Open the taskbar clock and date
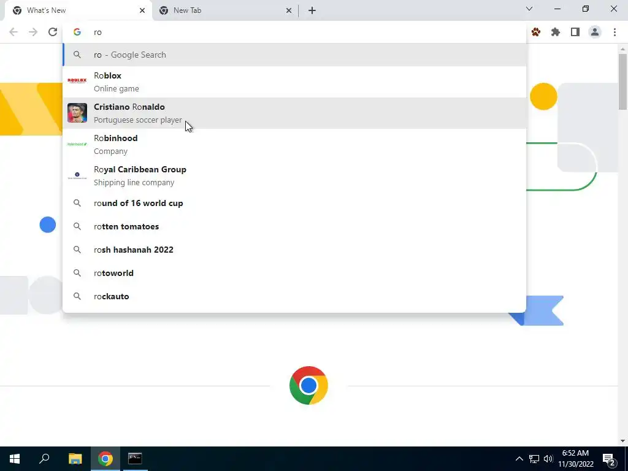628x471 pixels. (575, 459)
